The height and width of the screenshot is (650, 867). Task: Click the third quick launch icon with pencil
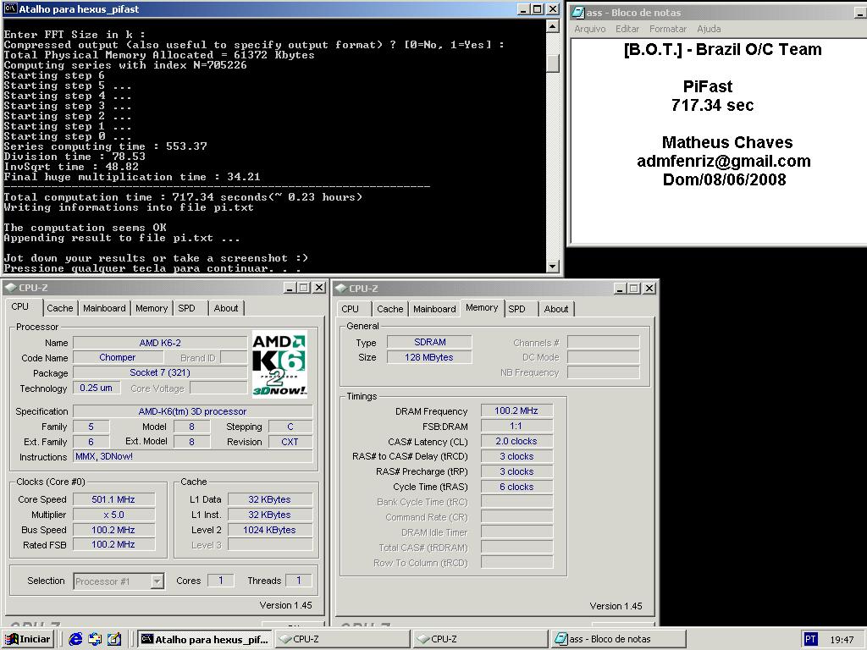(x=114, y=639)
